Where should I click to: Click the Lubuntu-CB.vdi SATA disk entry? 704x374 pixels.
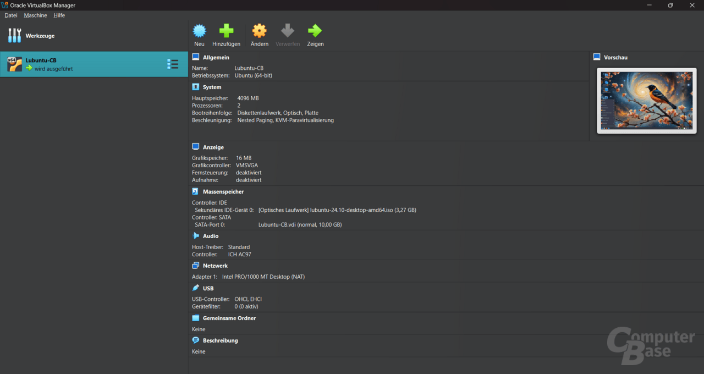(x=300, y=224)
